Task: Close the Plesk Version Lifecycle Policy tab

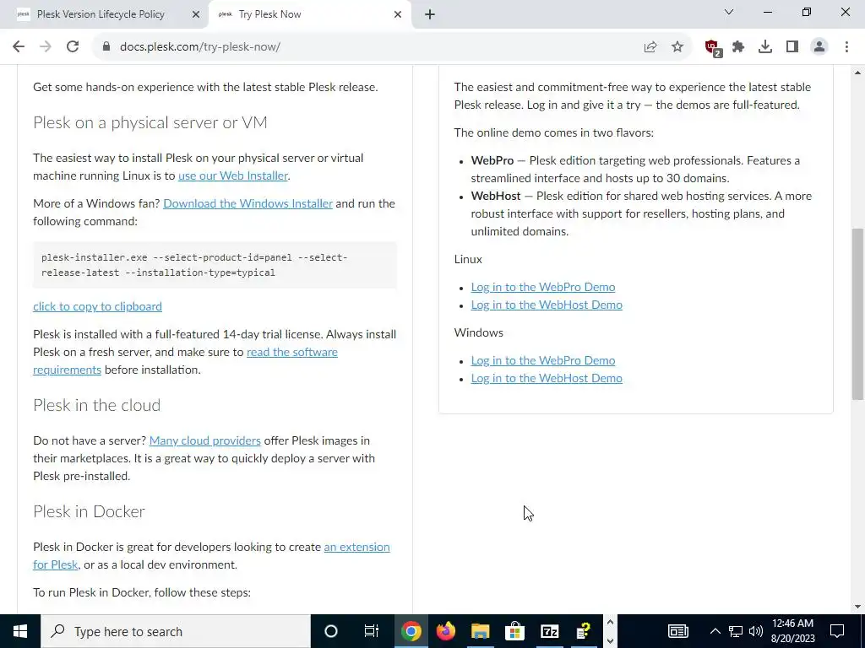Action: (x=195, y=14)
